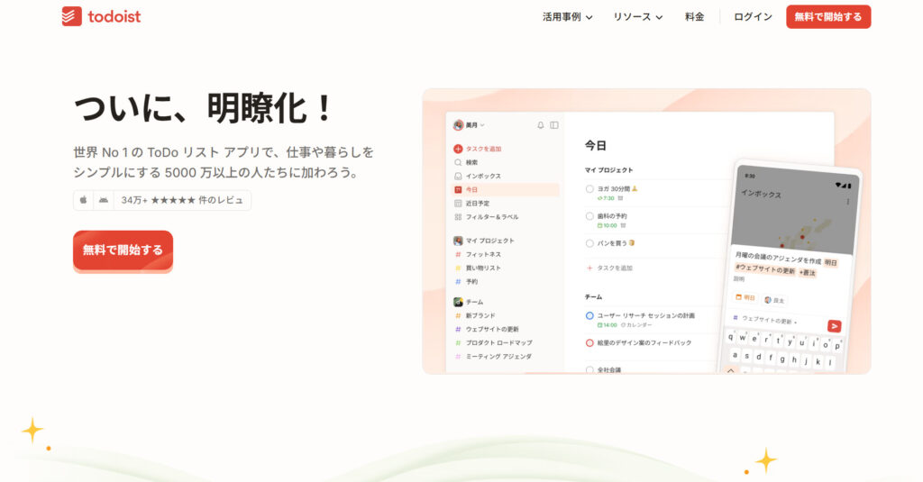Open the 34万+ reviews badge text
The image size is (923, 482).
[182, 200]
